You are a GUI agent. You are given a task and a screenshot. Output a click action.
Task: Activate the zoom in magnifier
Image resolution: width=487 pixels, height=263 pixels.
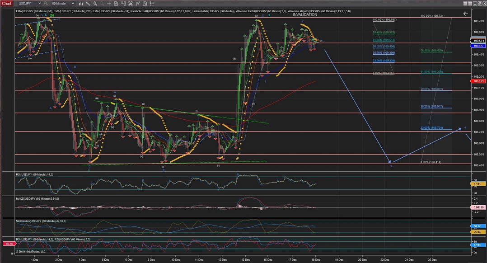(95, 4)
